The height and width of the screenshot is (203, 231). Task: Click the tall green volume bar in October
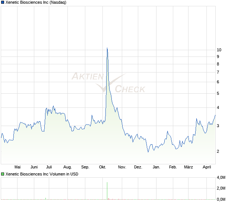[107, 191]
